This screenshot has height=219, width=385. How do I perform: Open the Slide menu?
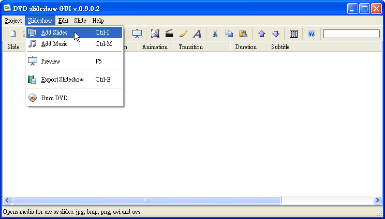(80, 21)
